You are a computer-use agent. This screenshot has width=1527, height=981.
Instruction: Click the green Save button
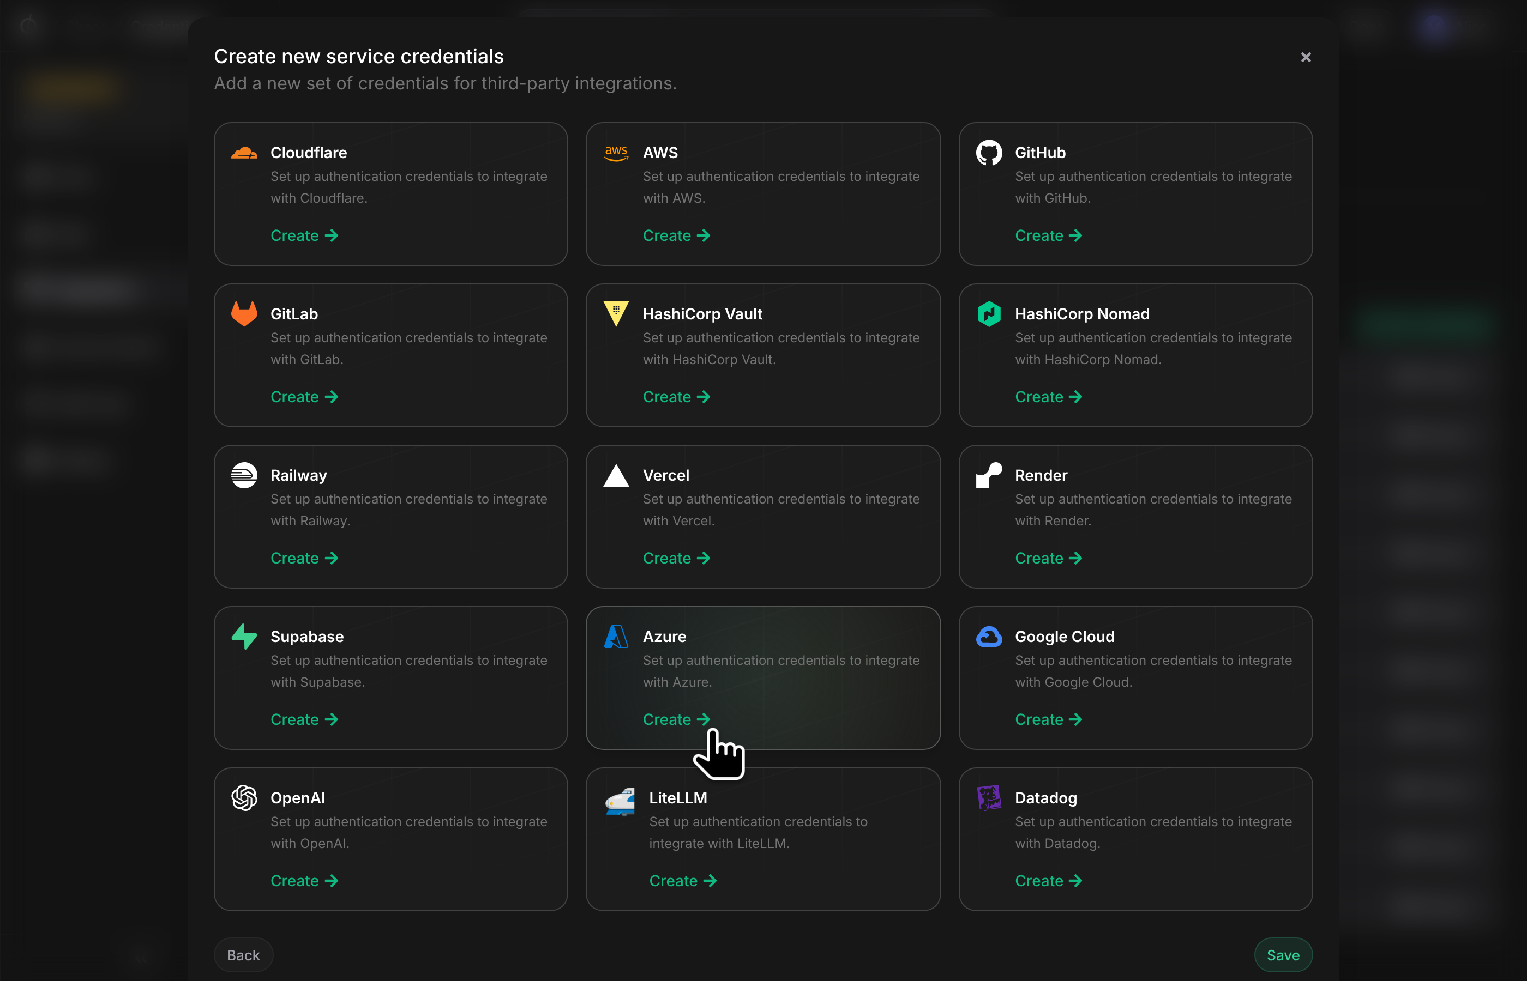[x=1283, y=955]
